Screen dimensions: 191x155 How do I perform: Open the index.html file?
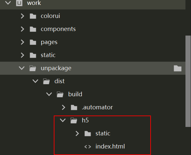point(110,147)
